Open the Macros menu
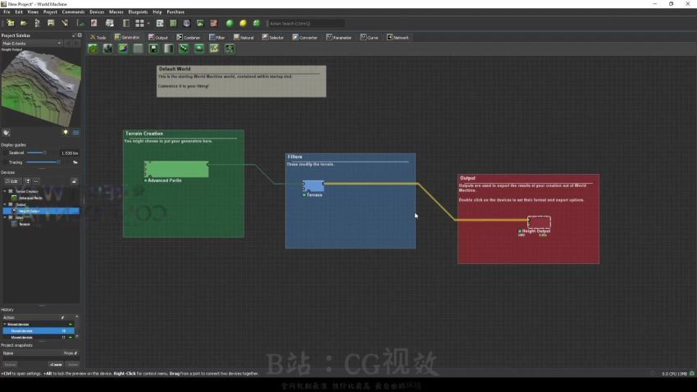The image size is (697, 392). pyautogui.click(x=116, y=12)
